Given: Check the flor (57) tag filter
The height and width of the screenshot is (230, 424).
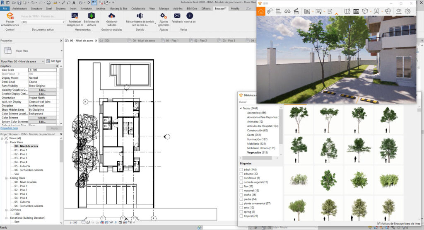Looking at the screenshot, I should pyautogui.click(x=241, y=186).
